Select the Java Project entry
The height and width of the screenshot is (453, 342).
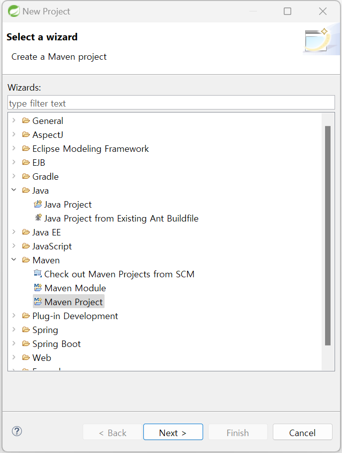[68, 205]
